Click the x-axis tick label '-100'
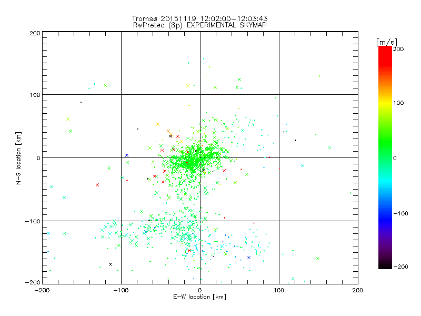 tap(121, 290)
